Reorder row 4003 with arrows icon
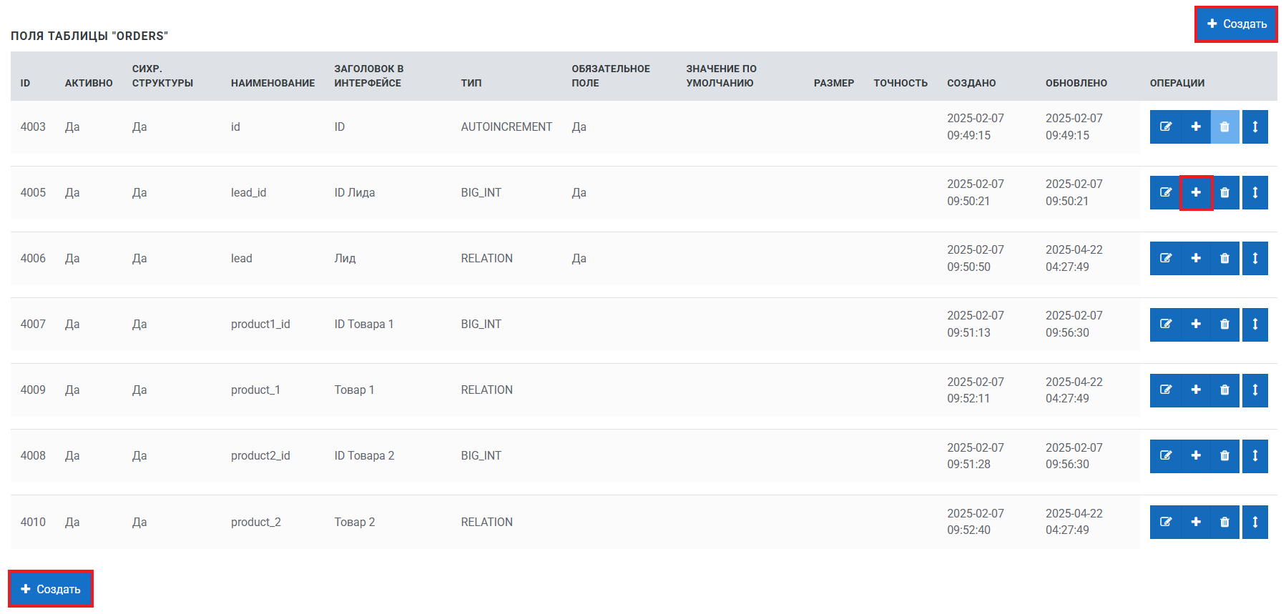Screen dimensions: 1286x614 click(x=1255, y=127)
